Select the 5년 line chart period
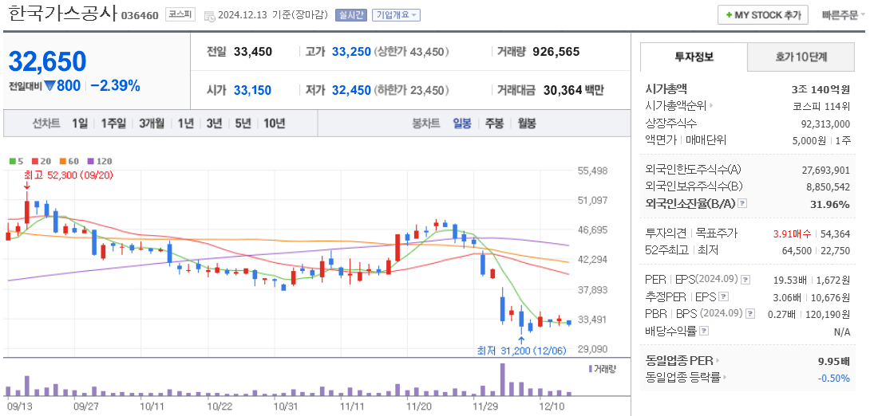The image size is (870, 416). [x=243, y=124]
